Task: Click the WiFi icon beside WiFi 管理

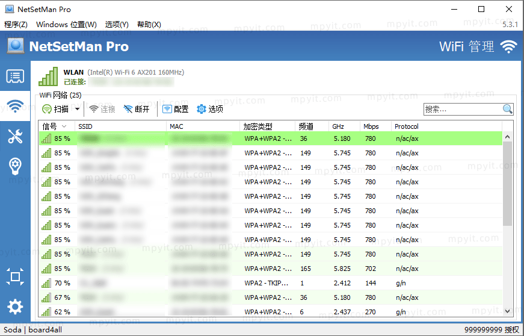Action: (x=508, y=46)
